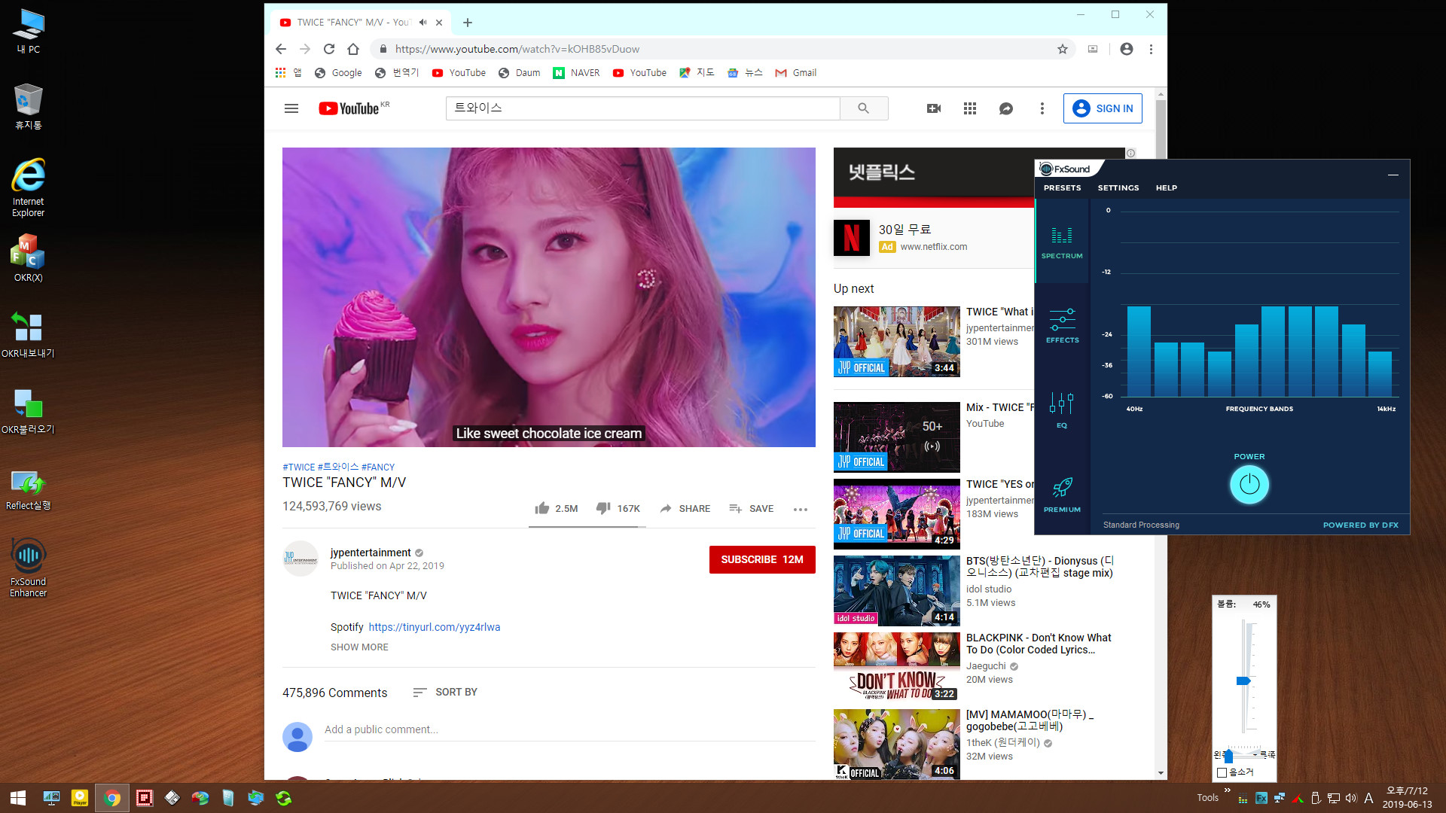Open the Help menu in FxSound
This screenshot has width=1446, height=813.
coord(1166,188)
